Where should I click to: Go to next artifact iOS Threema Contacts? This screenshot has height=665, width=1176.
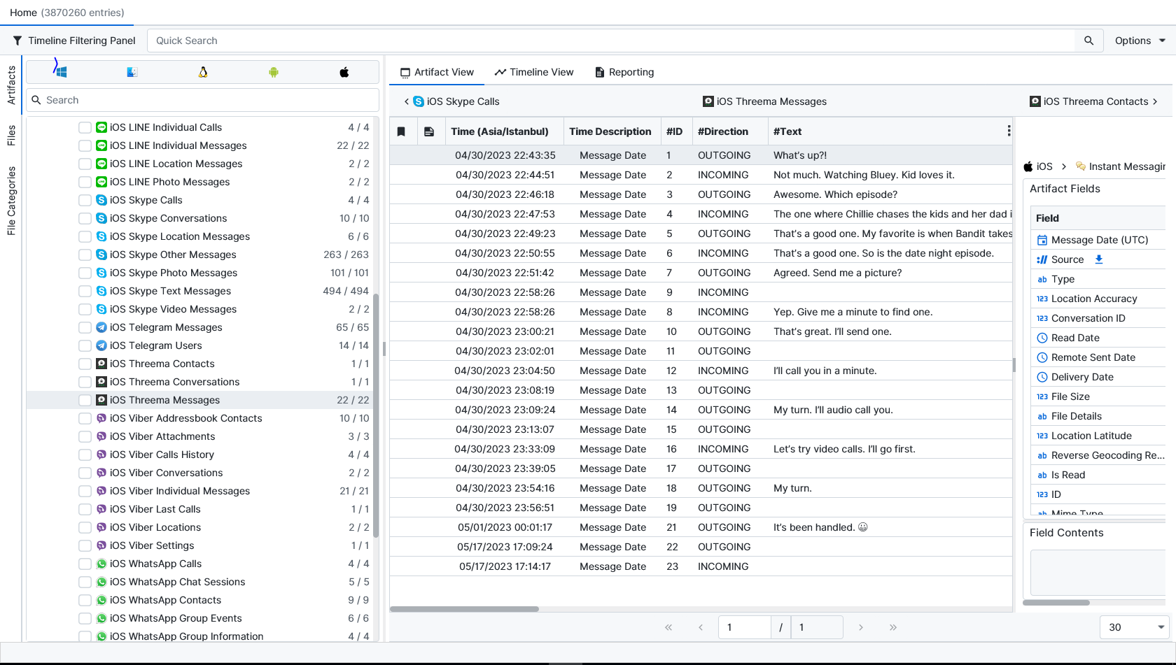(1094, 101)
